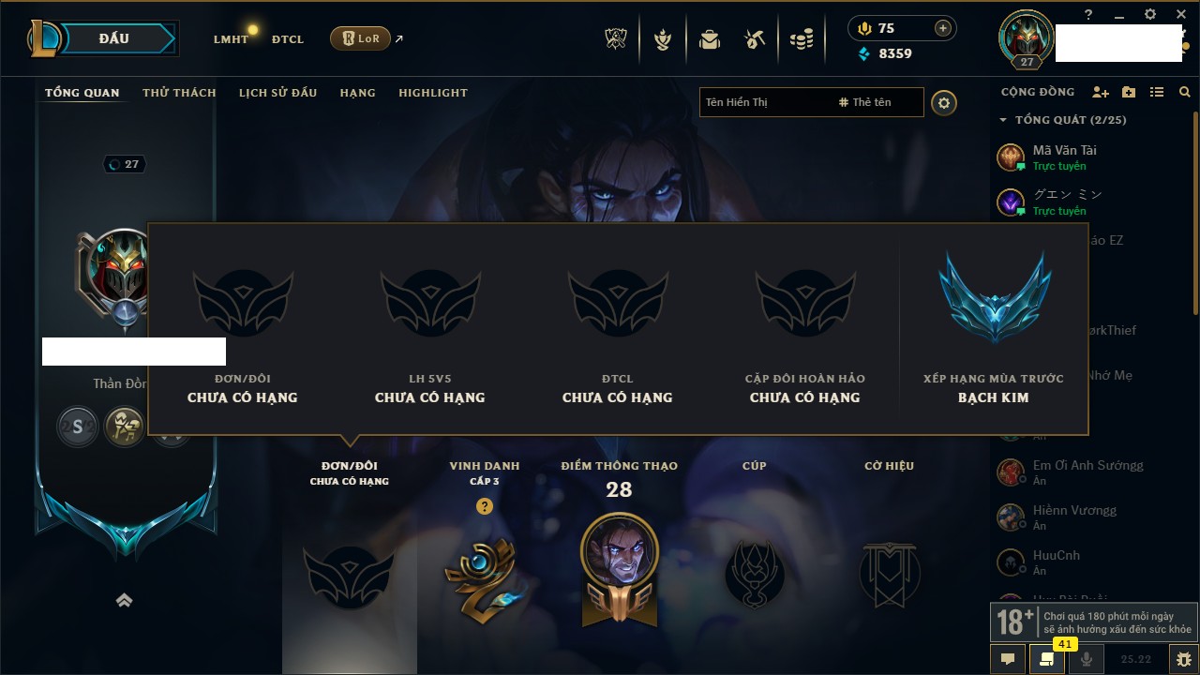
Task: Click the ĐẤU play button
Action: (114, 38)
